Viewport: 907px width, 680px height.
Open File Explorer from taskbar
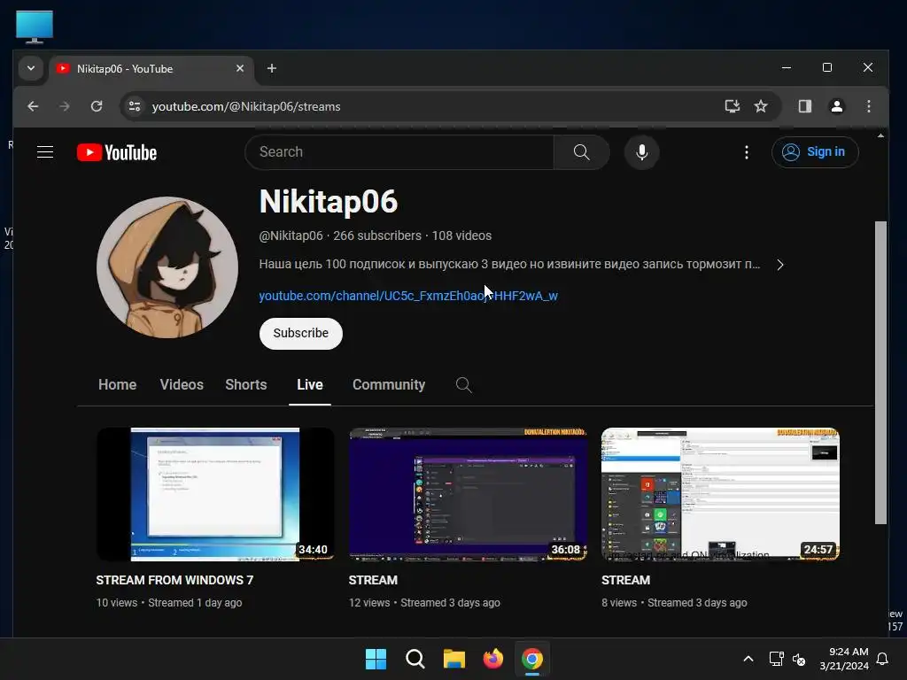pos(454,659)
